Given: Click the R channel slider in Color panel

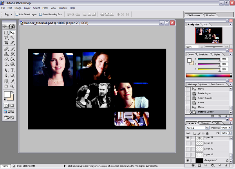Looking at the screenshot, I should (x=209, y=59).
